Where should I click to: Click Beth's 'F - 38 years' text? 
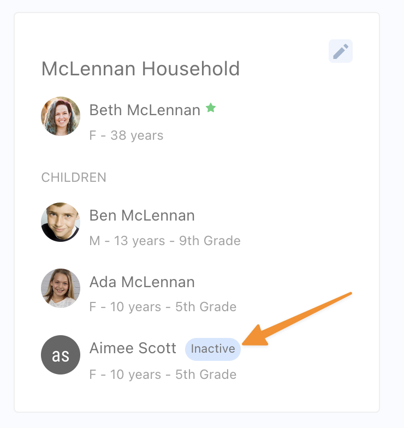126,135
